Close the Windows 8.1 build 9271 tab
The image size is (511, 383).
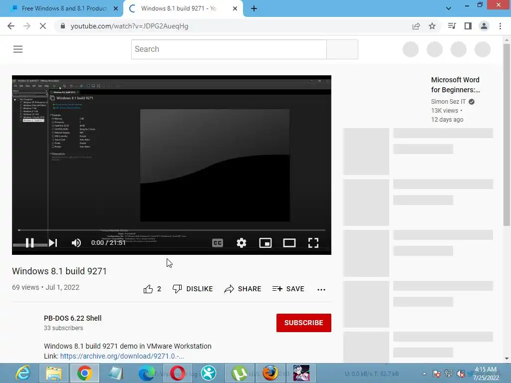[235, 8]
